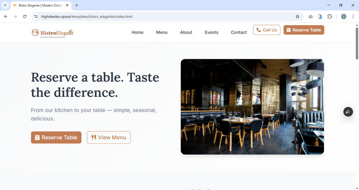Viewport: 359px width, 190px height.
Task: Restore down the browser window
Action: [341, 5]
